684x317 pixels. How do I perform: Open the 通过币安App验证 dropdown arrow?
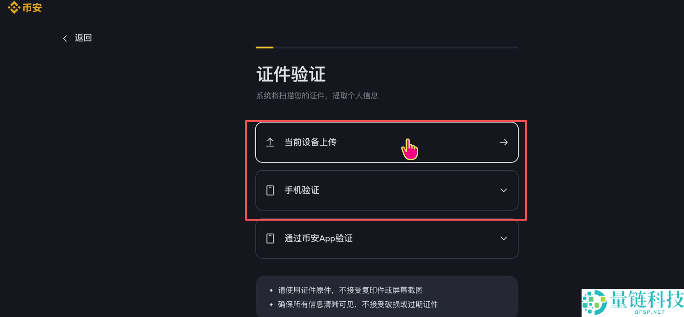coord(503,238)
